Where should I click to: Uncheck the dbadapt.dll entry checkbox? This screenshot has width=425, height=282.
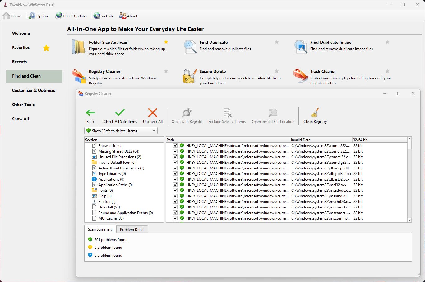click(175, 168)
